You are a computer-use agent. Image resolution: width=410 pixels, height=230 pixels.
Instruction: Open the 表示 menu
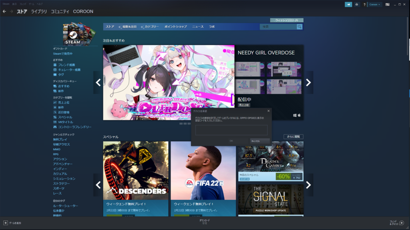click(14, 4)
